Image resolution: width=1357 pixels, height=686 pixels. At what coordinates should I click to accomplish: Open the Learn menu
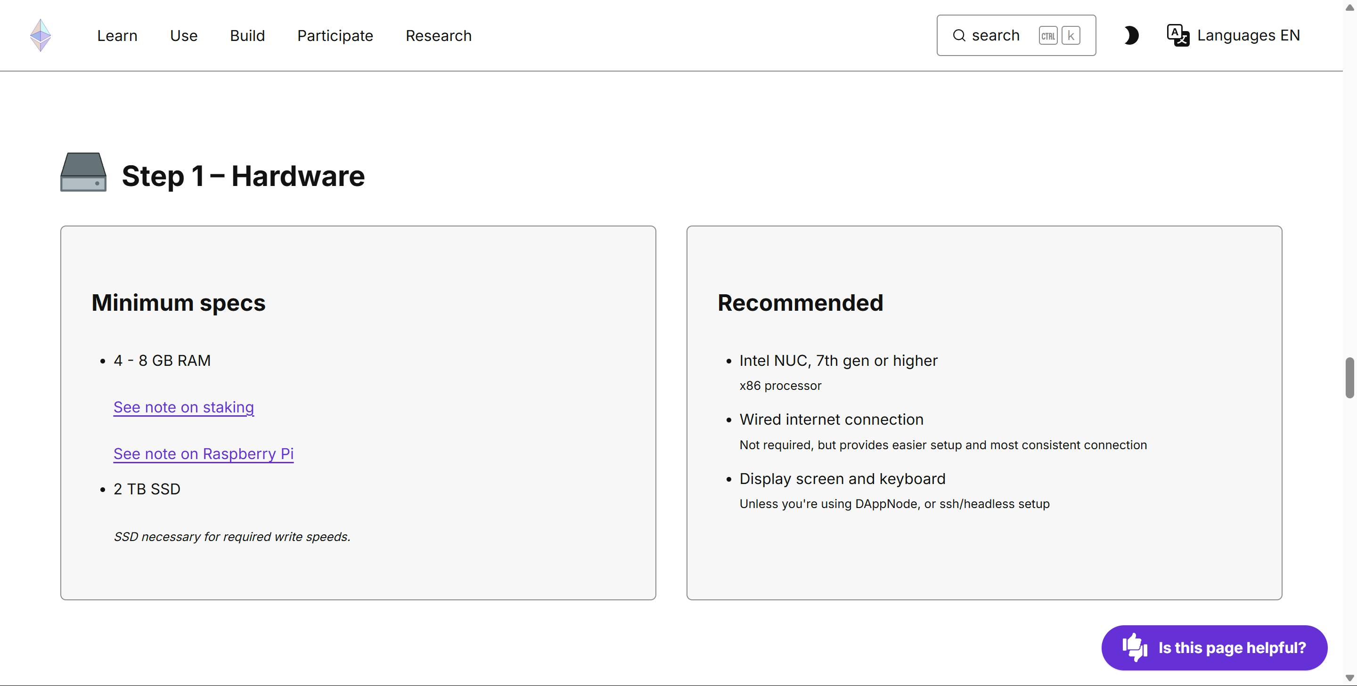tap(117, 36)
